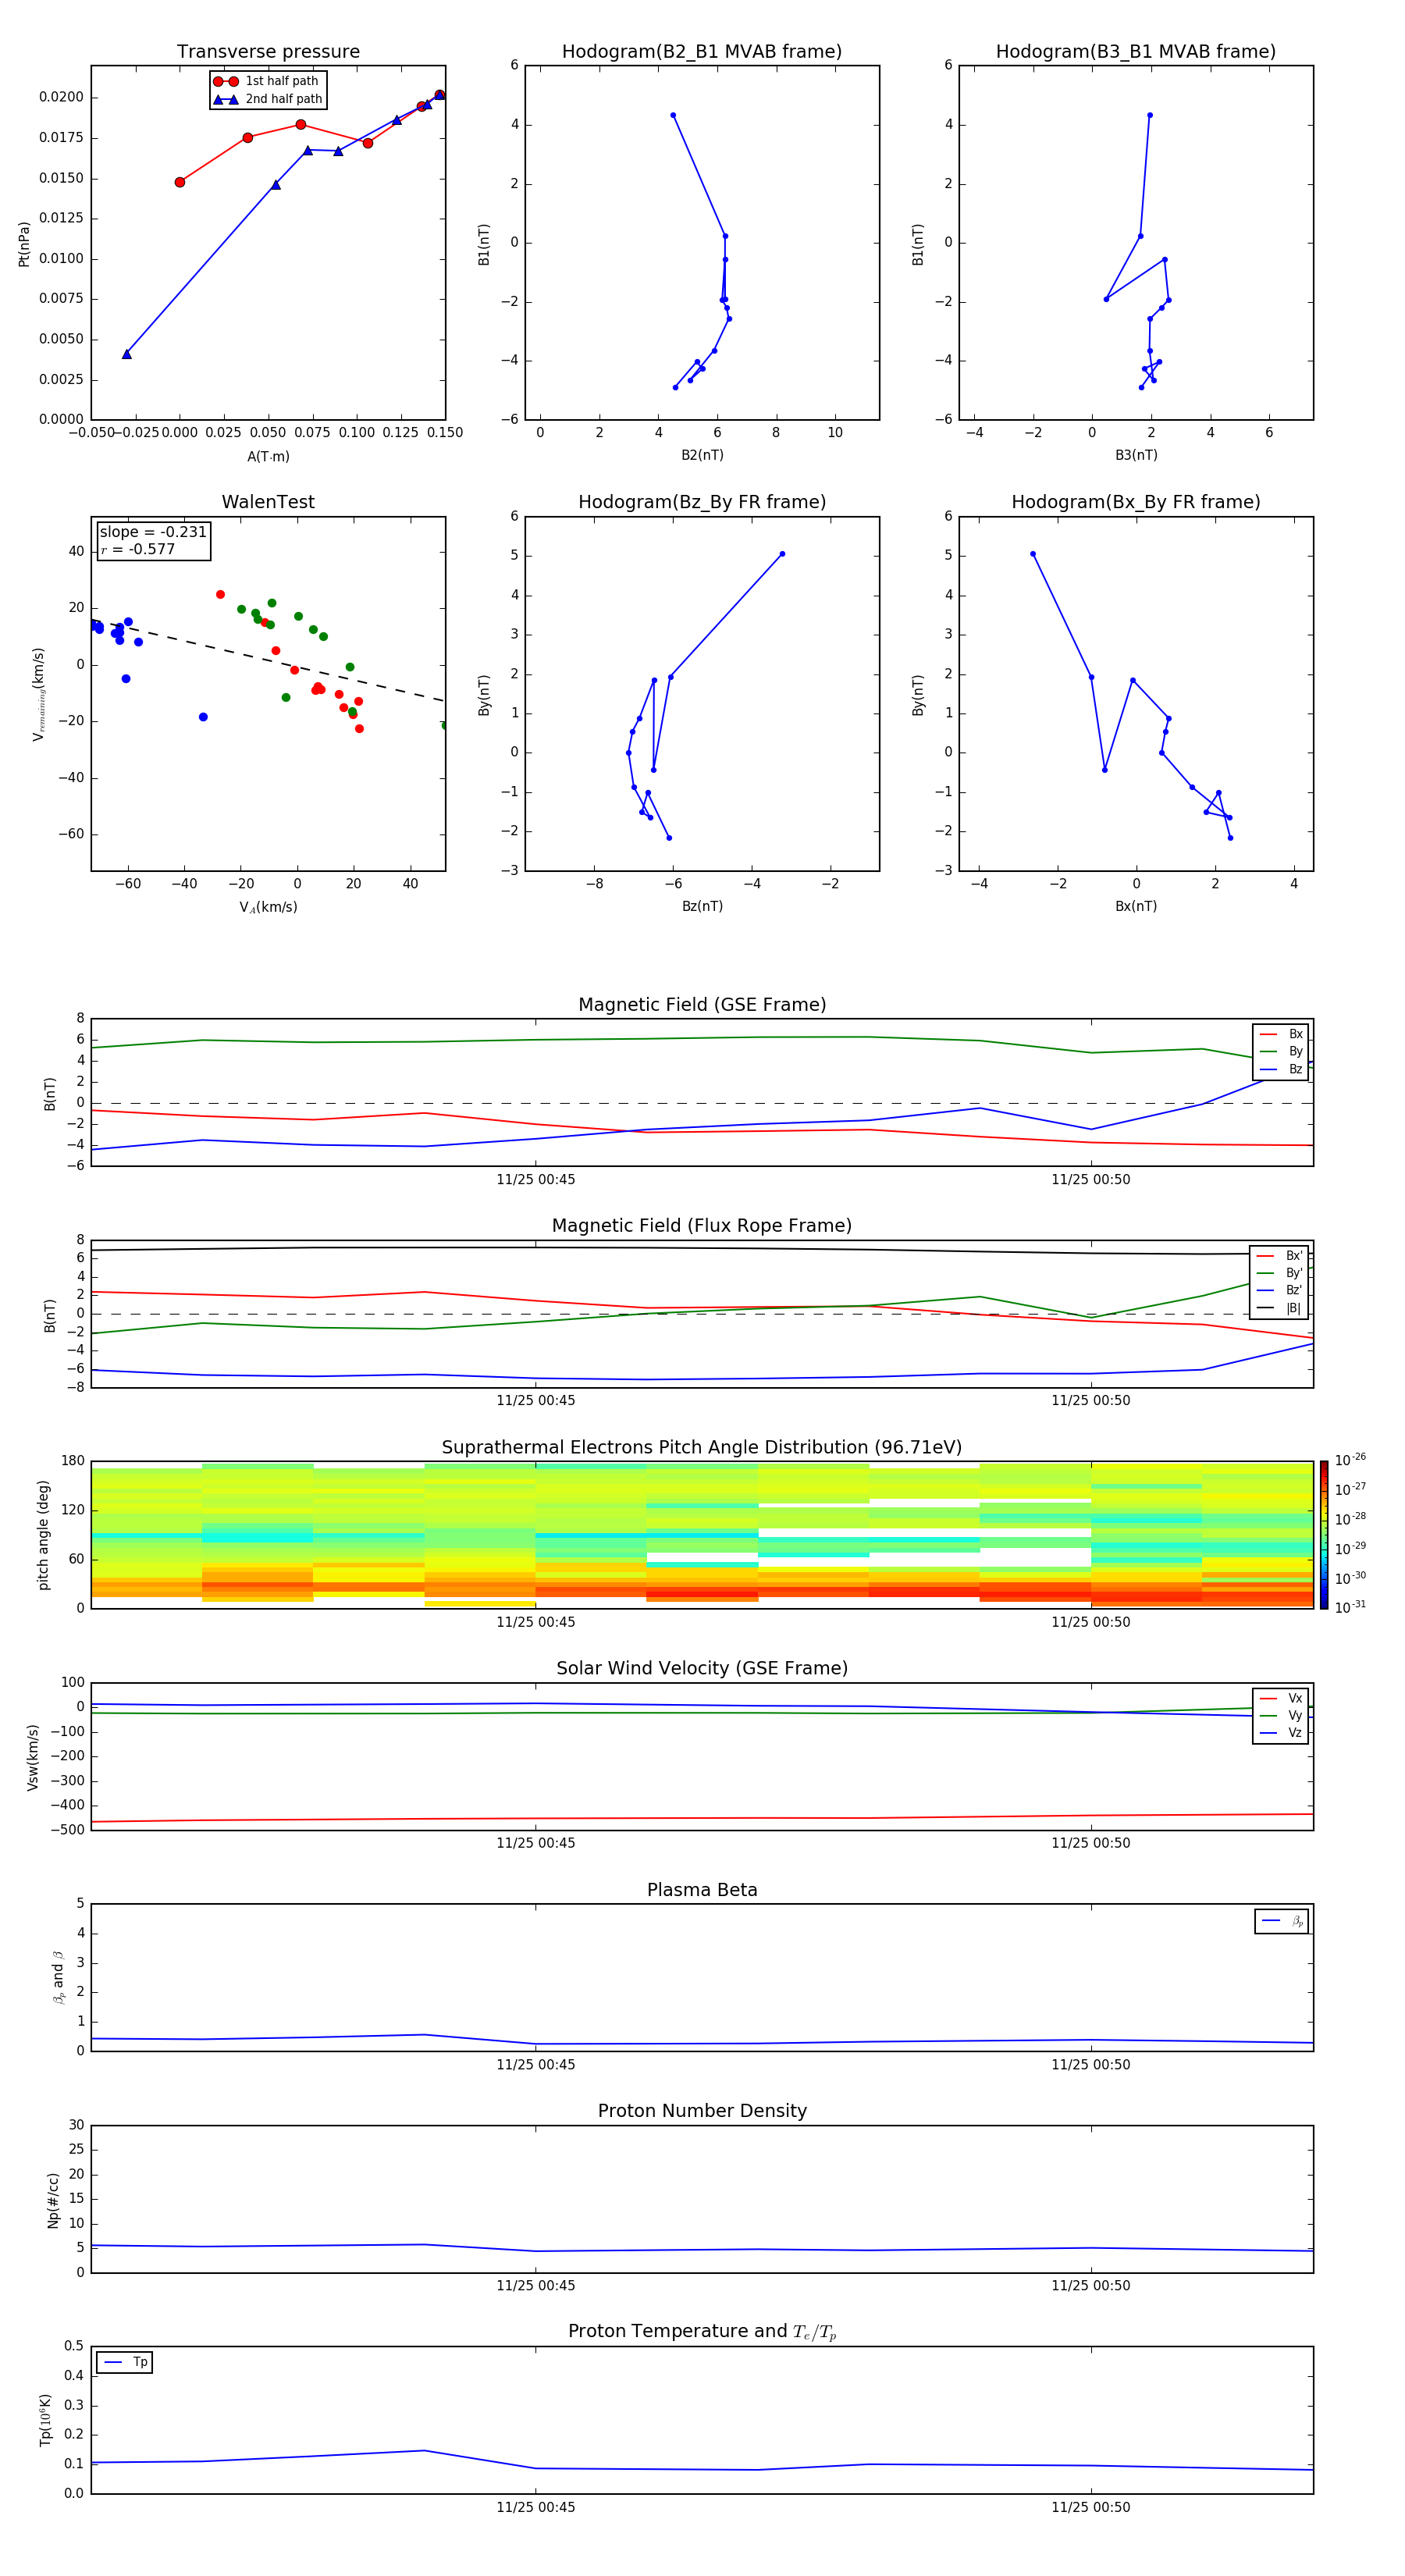Viewport: 1405px width, 2576px height.
Task: Click the 'Plasma Beta' plot title
Action: 702,1891
